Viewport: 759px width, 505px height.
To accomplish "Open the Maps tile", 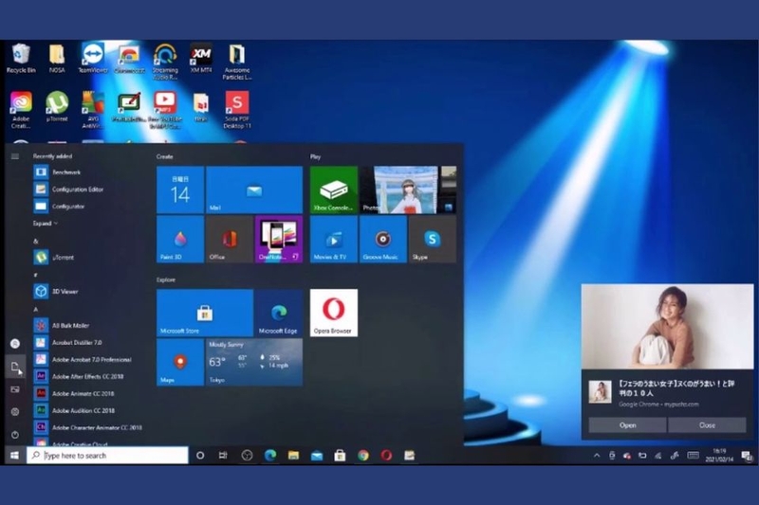I will (180, 362).
